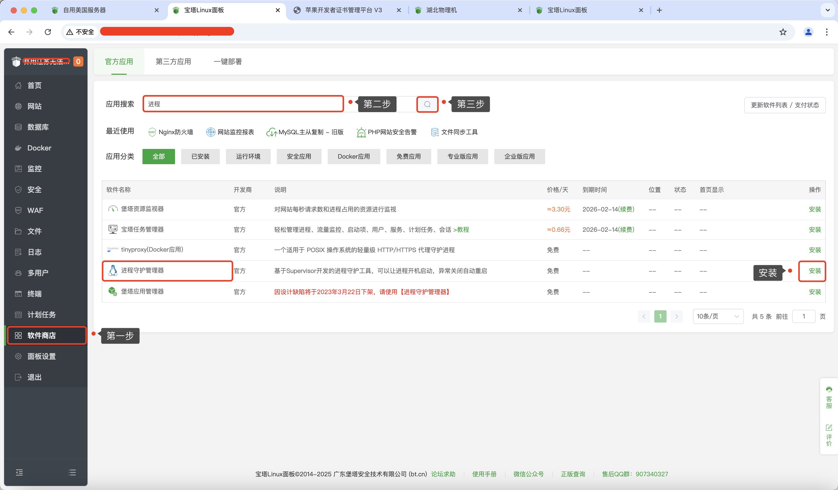Filter by 免费应用 category
838x490 pixels.
[x=409, y=157]
